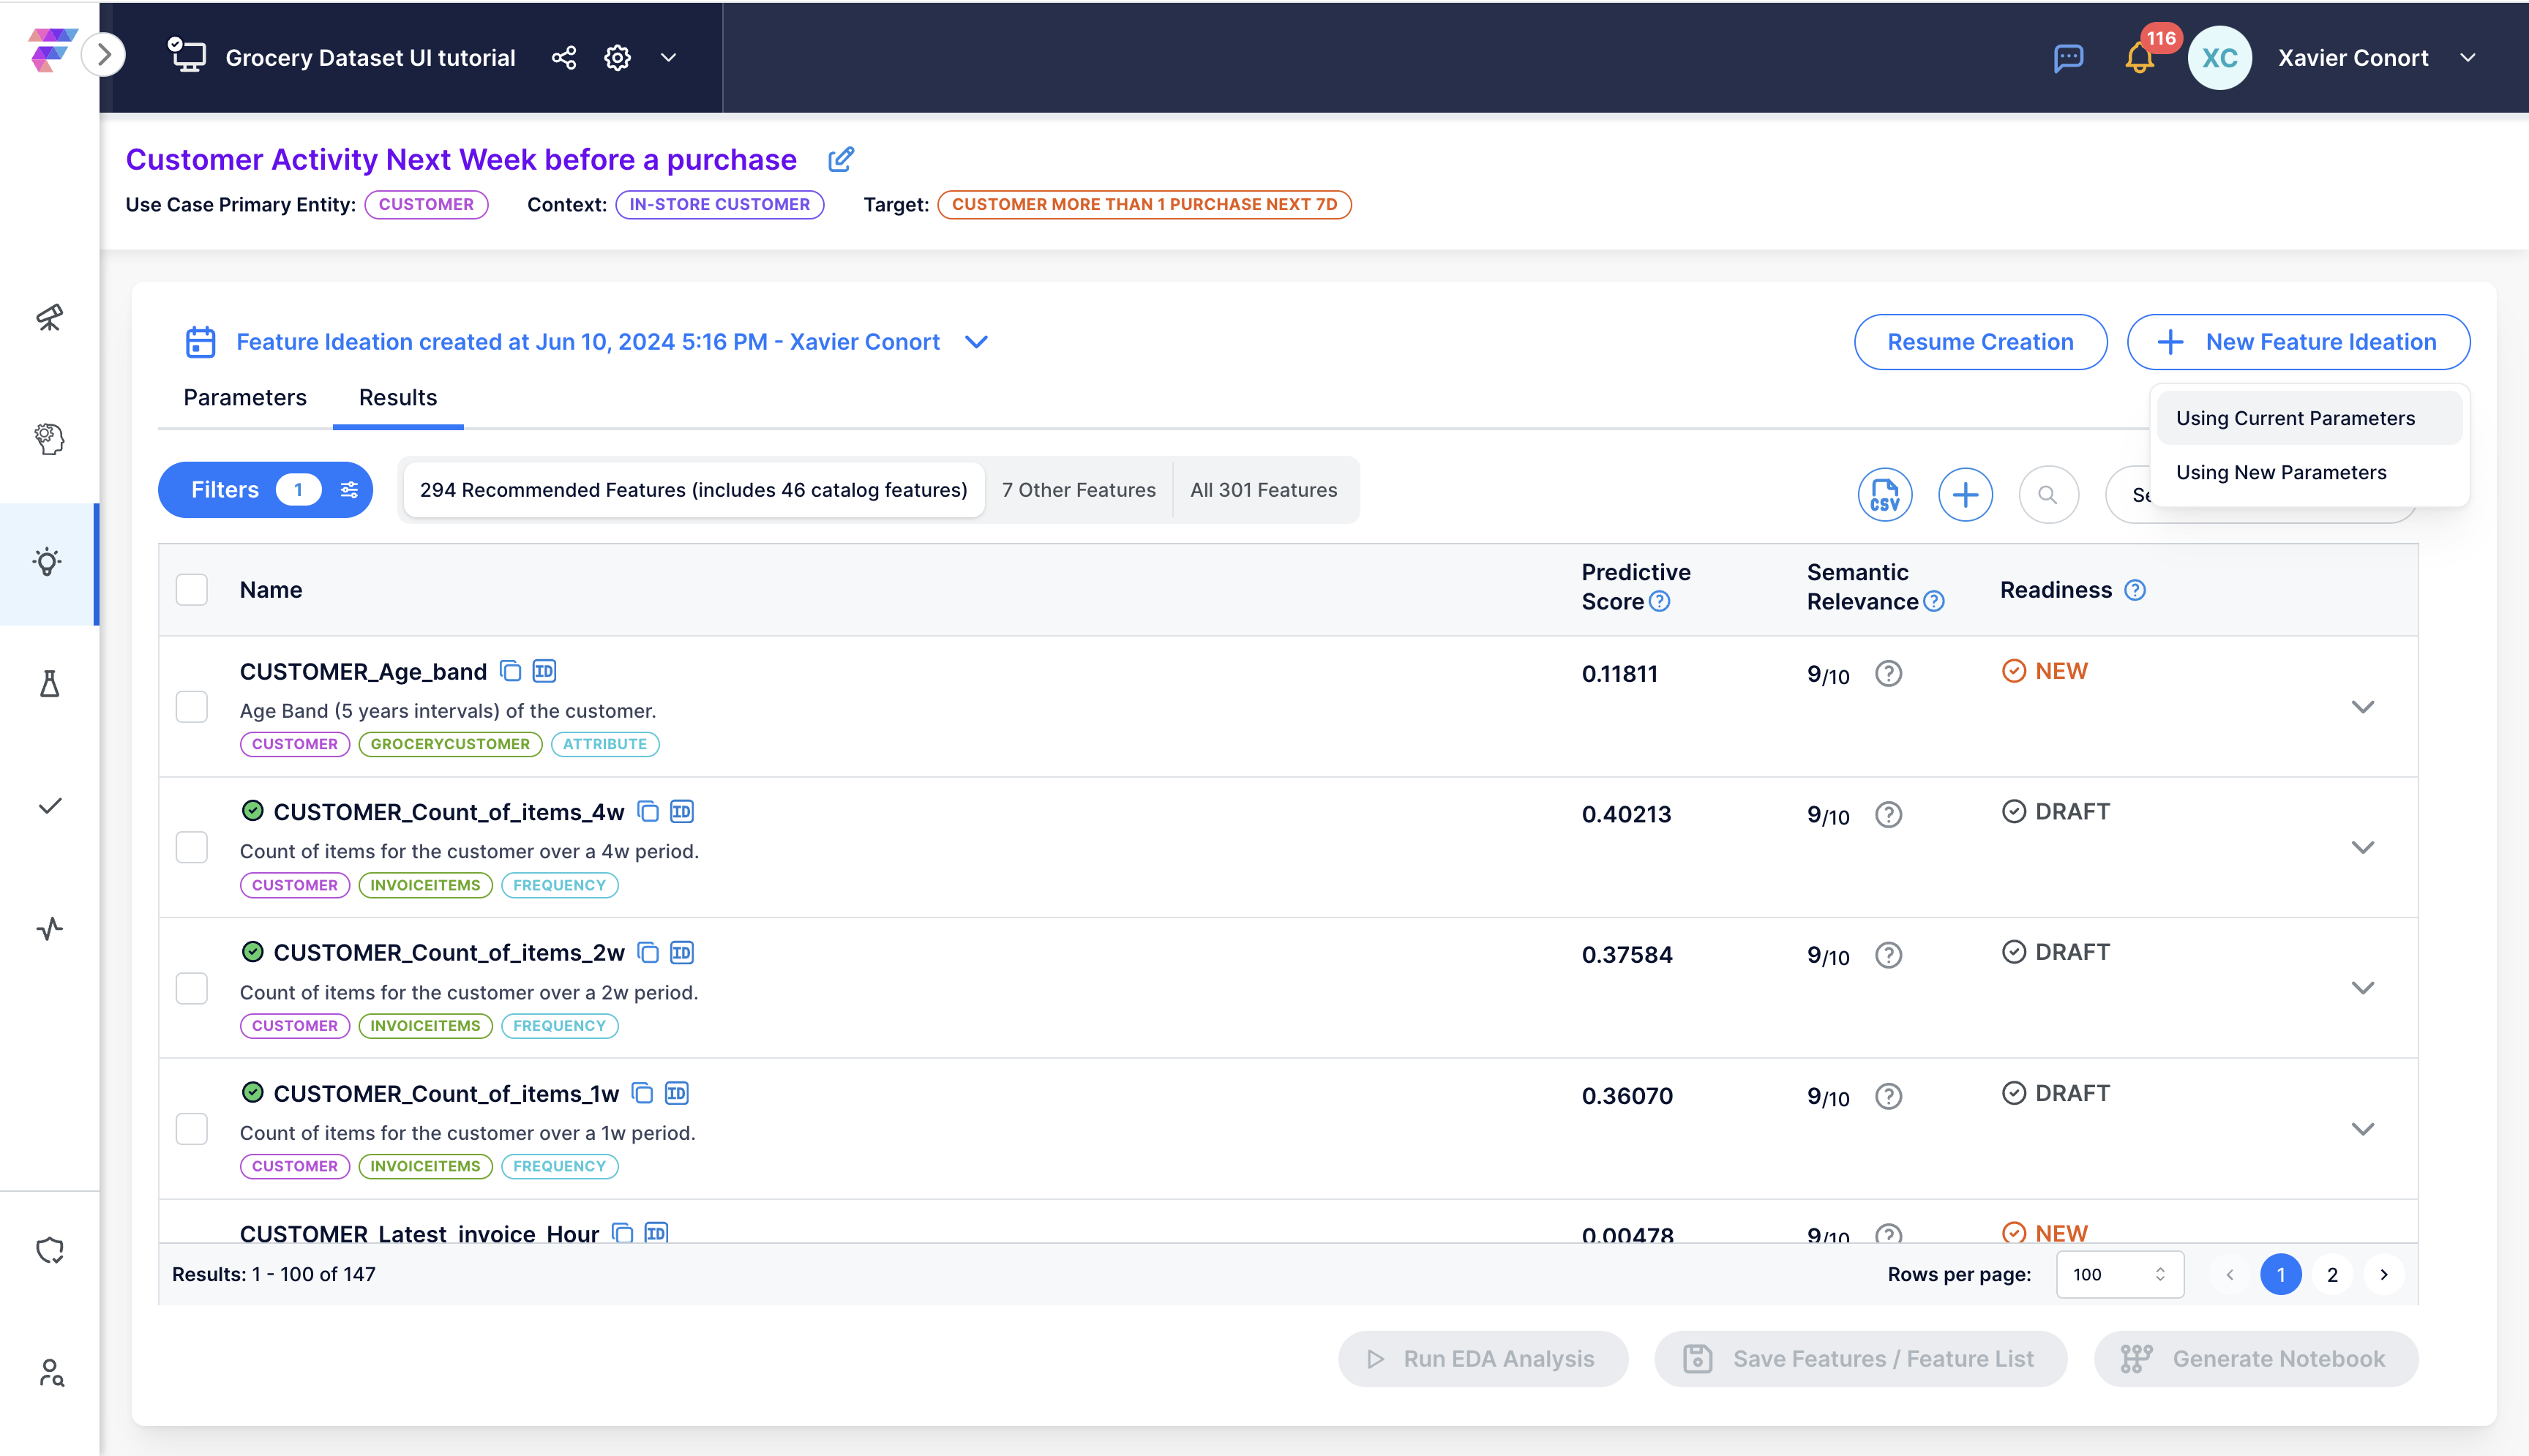2529x1456 pixels.
Task: Select the 7 Other Features tab
Action: click(x=1078, y=490)
